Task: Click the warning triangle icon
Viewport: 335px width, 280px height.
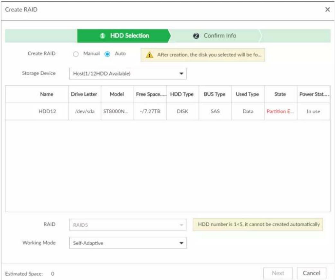Action: 149,55
